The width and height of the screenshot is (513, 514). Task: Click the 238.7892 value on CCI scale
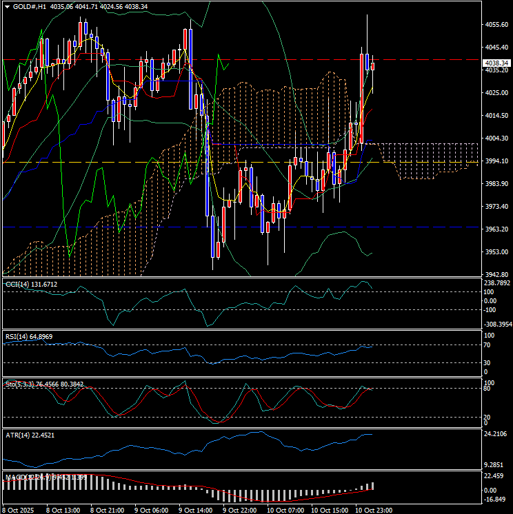click(496, 283)
